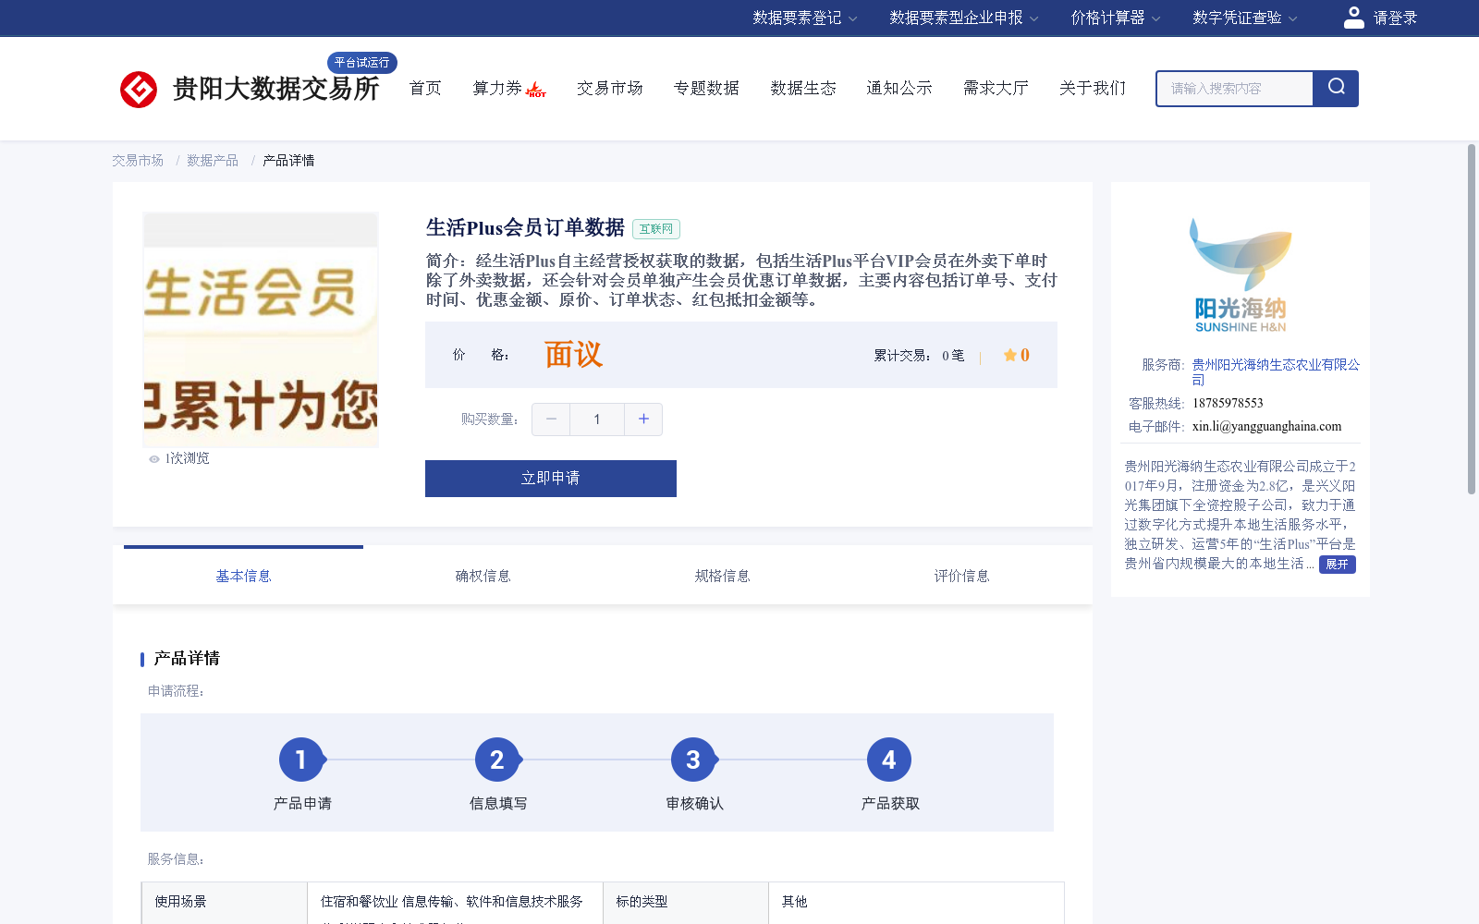This screenshot has width=1479, height=924.
Task: Open the 算力券 menu item
Action: coord(497,89)
